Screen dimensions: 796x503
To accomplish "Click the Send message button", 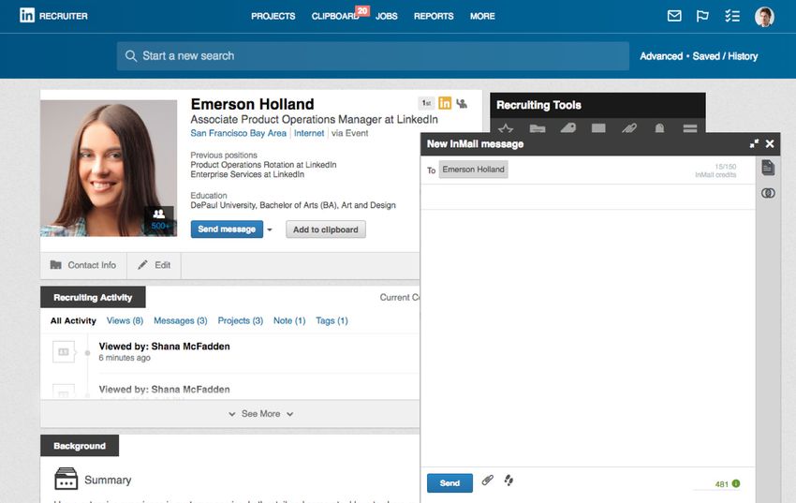I will [x=227, y=229].
